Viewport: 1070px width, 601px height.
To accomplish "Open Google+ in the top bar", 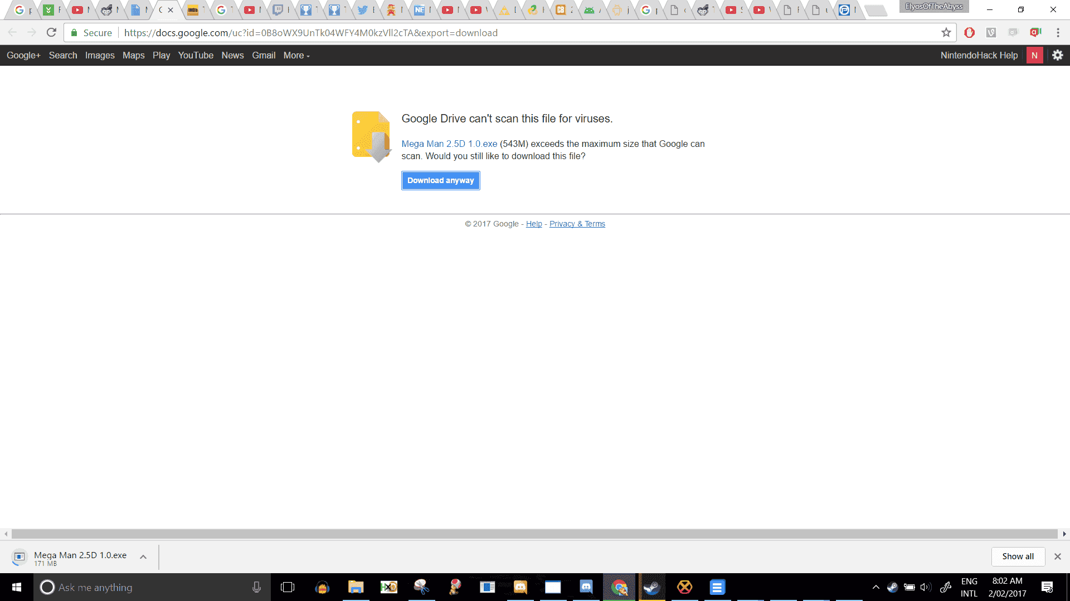I will pyautogui.click(x=23, y=55).
